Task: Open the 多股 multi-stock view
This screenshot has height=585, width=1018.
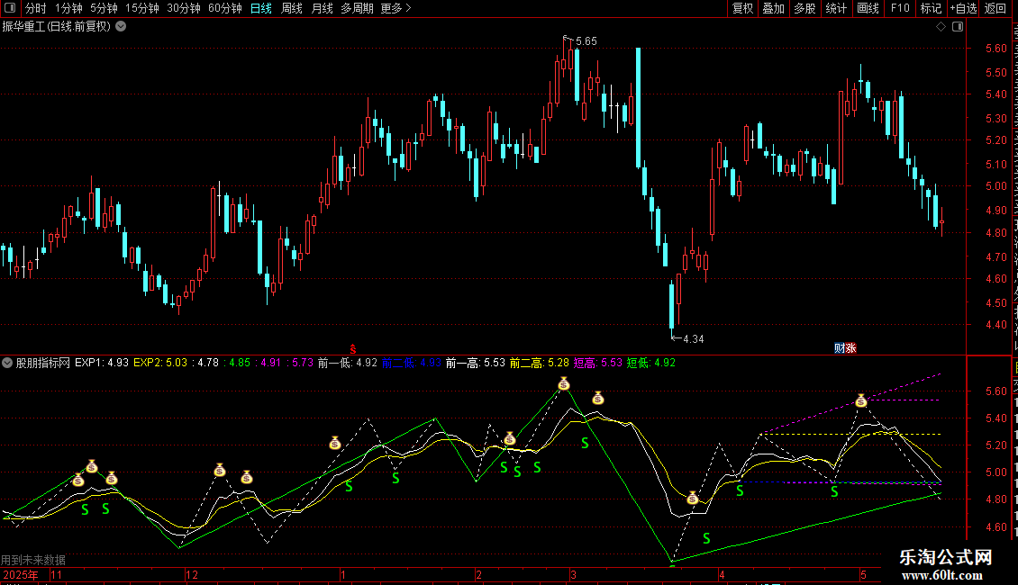Action: 804,8
